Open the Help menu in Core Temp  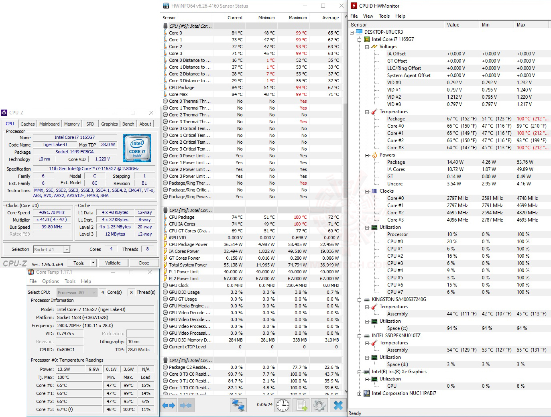pos(86,281)
